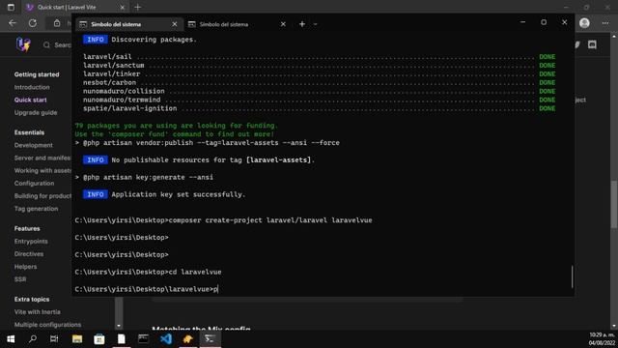Open the terminal profile dropdown arrow
The height and width of the screenshot is (348, 618).
pyautogui.click(x=316, y=24)
